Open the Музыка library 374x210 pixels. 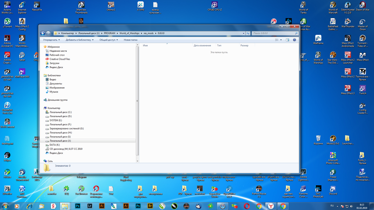point(54,91)
